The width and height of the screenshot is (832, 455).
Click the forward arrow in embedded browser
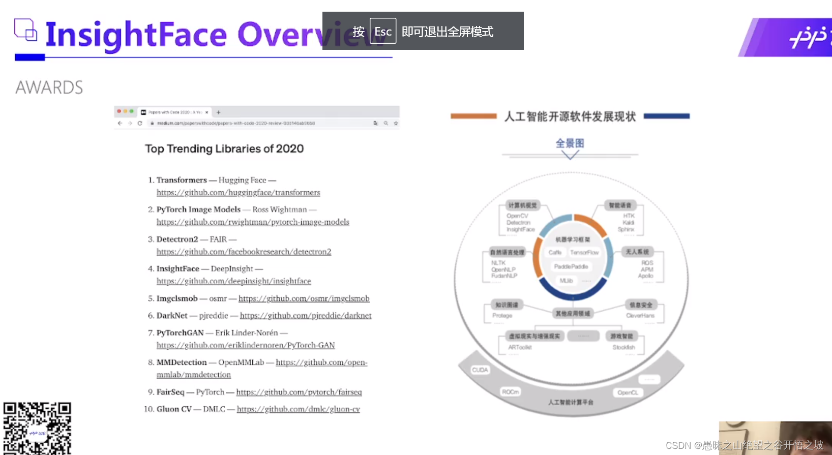click(x=130, y=123)
